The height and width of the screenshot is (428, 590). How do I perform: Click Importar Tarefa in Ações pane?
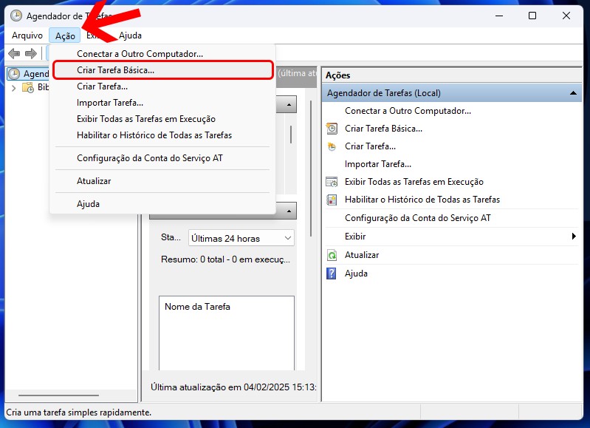[x=378, y=164]
